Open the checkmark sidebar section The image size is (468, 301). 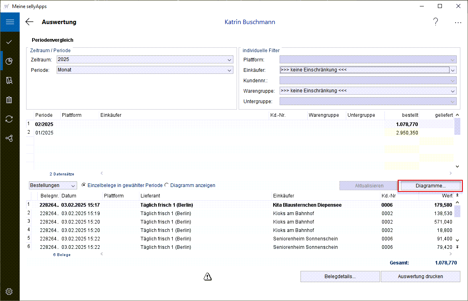point(10,42)
